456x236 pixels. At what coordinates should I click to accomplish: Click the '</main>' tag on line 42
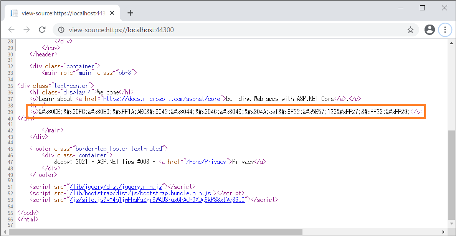click(52, 130)
